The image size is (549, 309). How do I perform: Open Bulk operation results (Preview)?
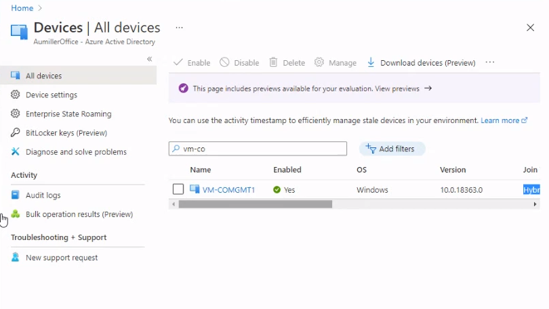(79, 214)
